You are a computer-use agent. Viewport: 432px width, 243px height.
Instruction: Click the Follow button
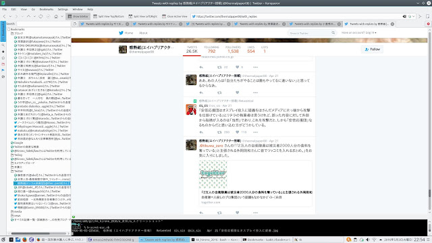[372, 49]
